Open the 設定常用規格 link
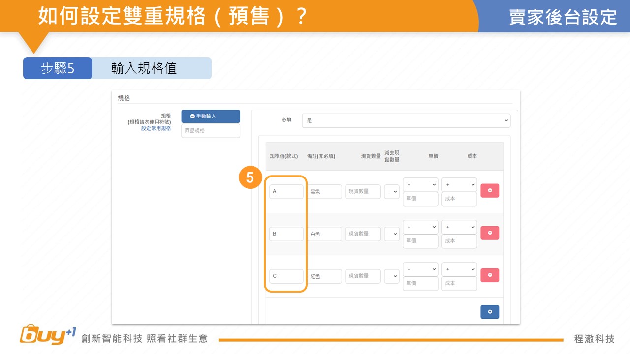 [x=156, y=128]
